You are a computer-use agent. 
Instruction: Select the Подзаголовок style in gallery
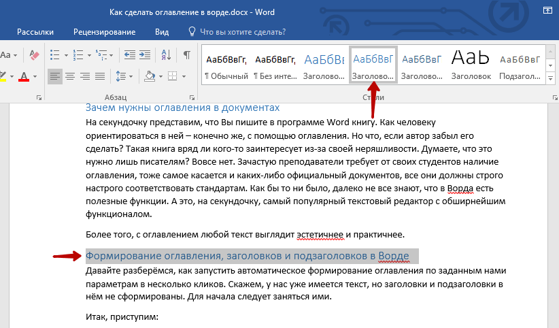click(x=520, y=65)
